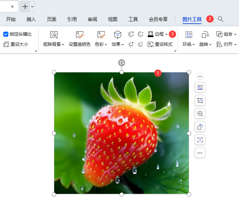Switch to the 引用 tab

click(x=72, y=19)
